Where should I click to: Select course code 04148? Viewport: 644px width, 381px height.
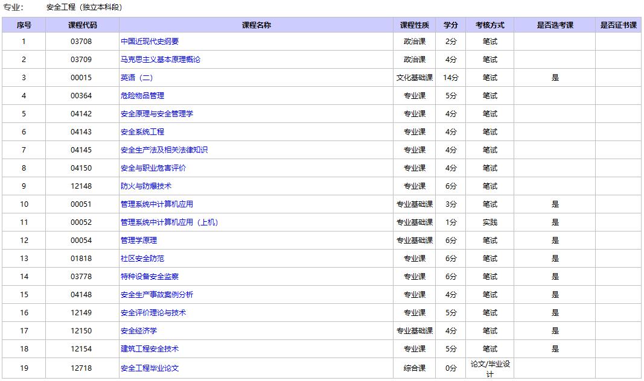click(81, 294)
